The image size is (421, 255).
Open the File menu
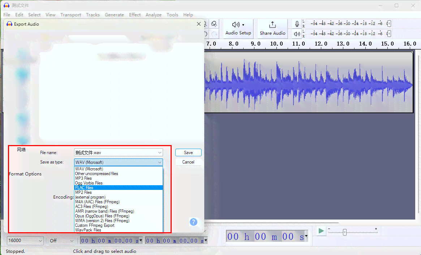pyautogui.click(x=7, y=15)
